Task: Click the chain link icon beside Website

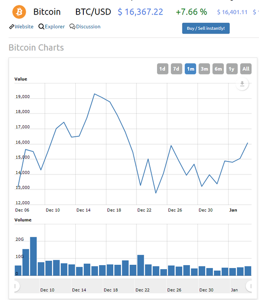Action: (x=11, y=27)
